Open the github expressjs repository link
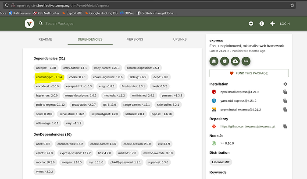Image resolution: width=307 pixels, height=179 pixels. pyautogui.click(x=248, y=126)
